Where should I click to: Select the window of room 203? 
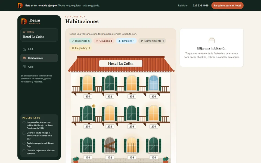132,113
